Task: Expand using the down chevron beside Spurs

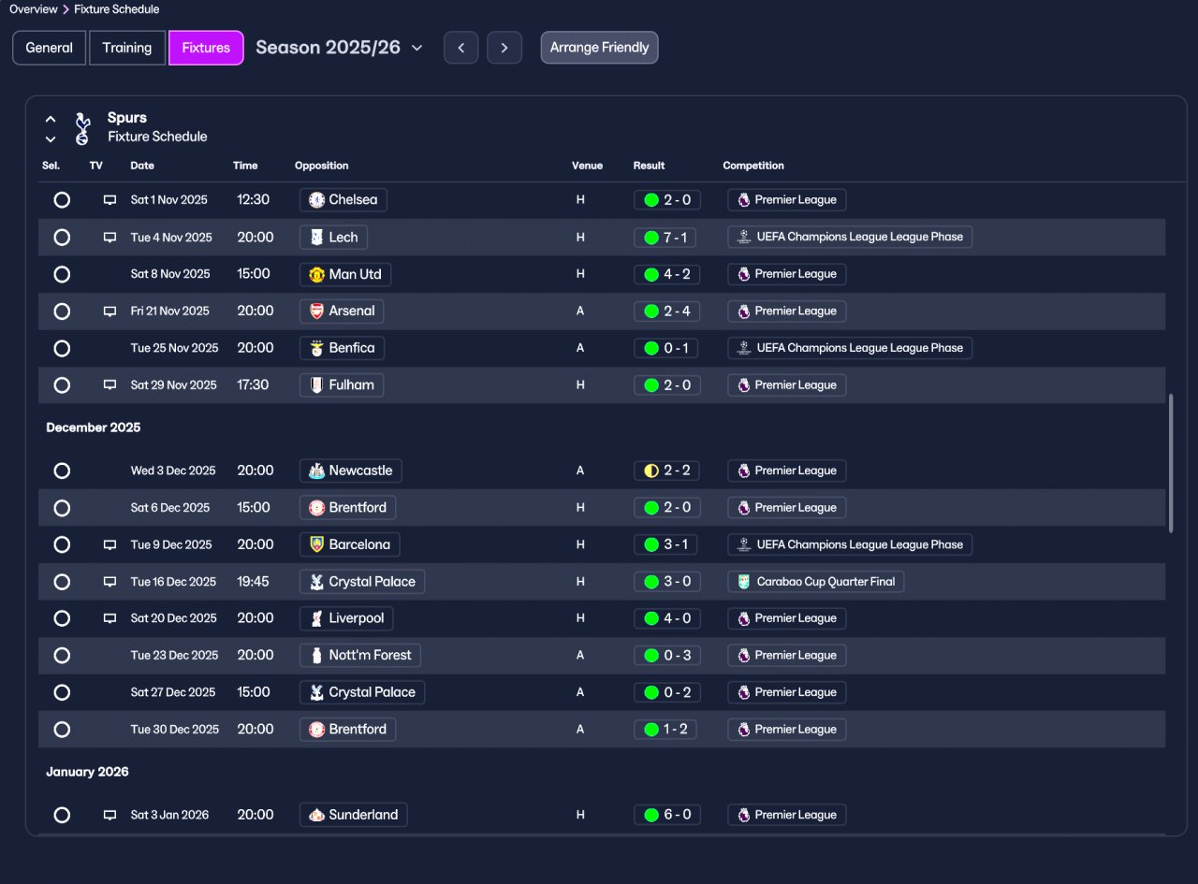Action: [51, 139]
